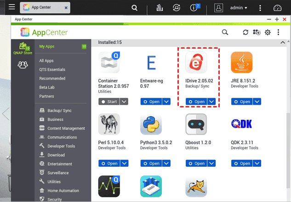This screenshot has width=291, height=202.
Task: Open the QTS main hamburger menu
Action: (11, 7)
